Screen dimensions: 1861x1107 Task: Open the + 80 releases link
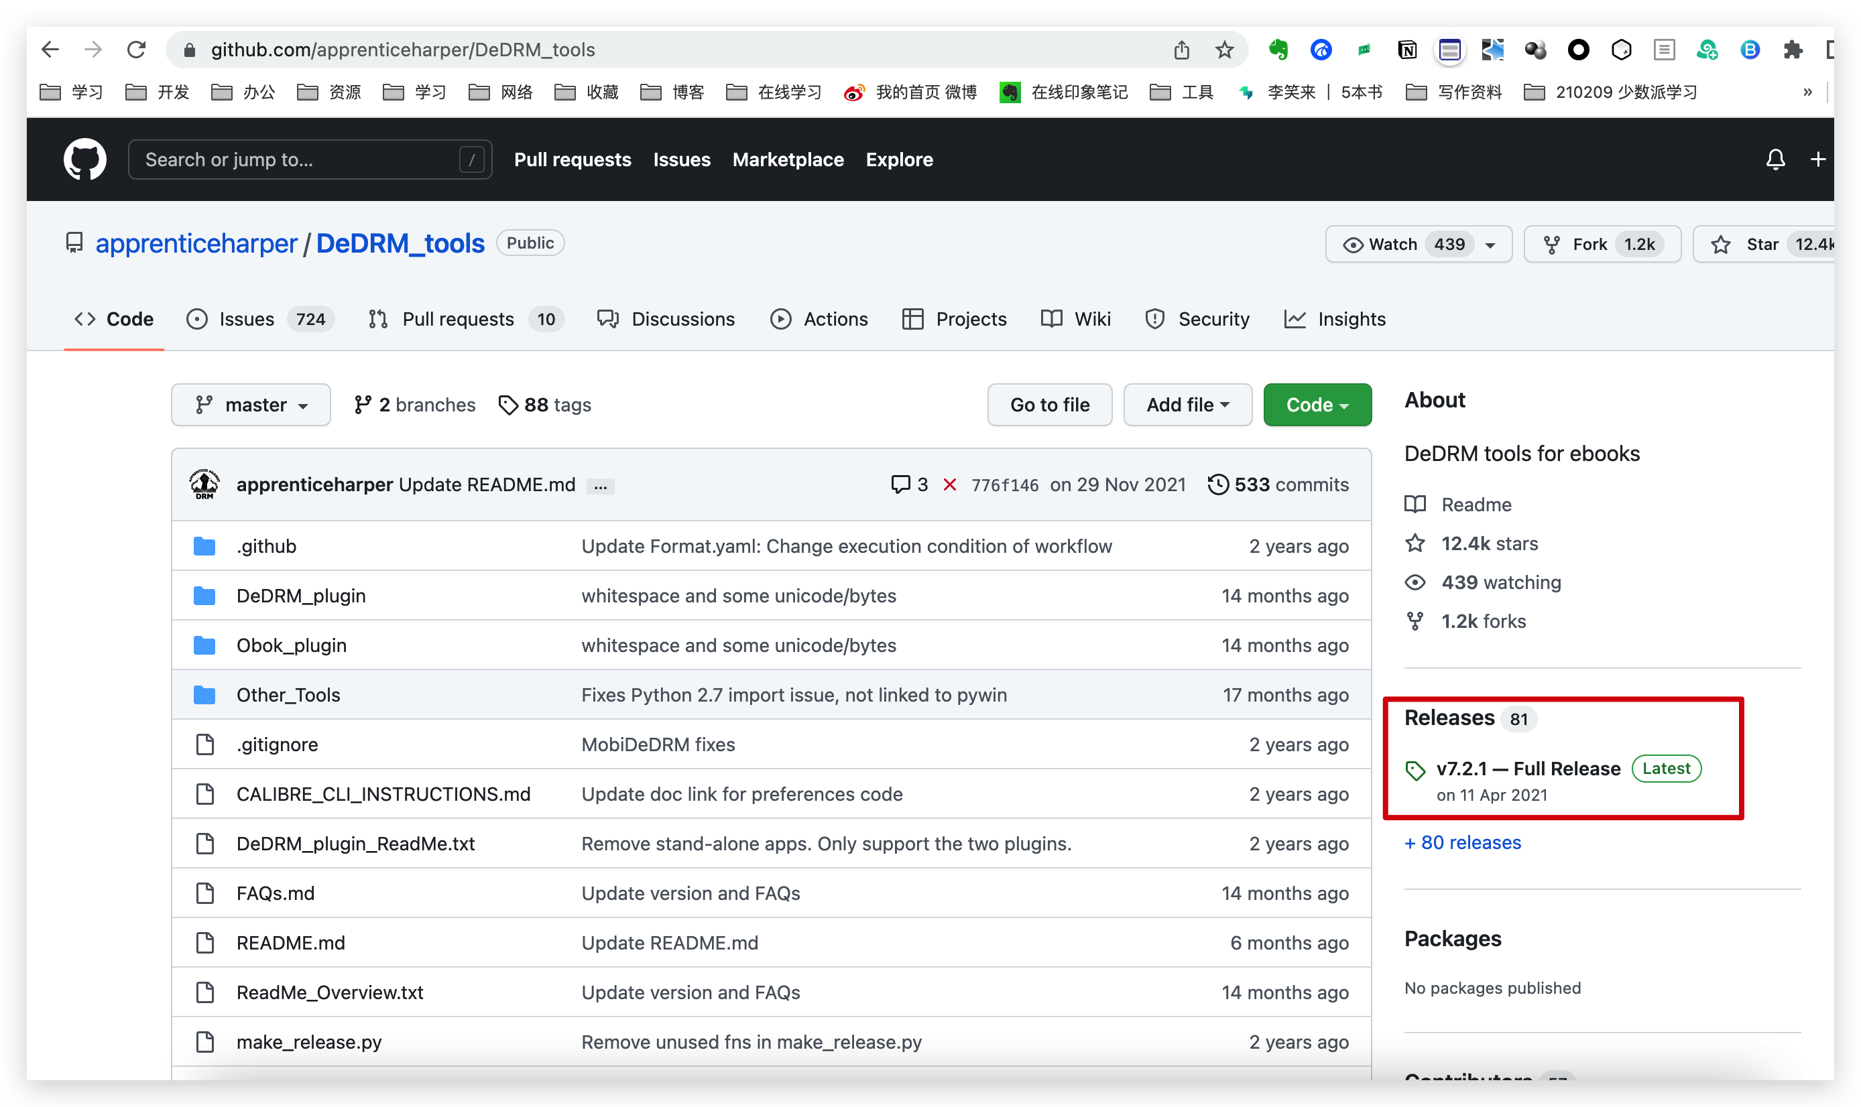click(x=1463, y=842)
